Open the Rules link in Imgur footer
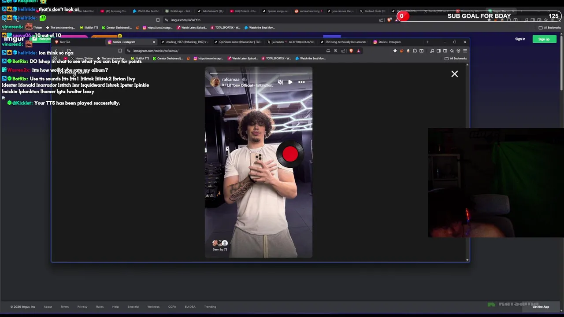Screen dimensions: 564x317 click(100, 307)
